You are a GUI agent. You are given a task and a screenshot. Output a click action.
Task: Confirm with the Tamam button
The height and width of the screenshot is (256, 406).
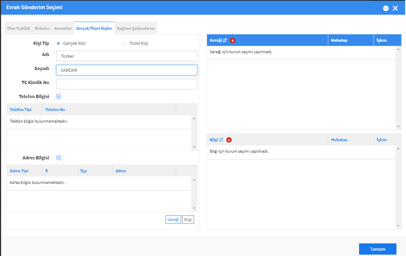[377, 249]
